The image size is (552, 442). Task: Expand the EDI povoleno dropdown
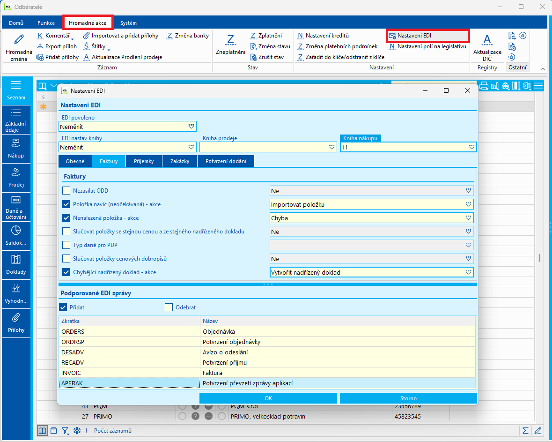tap(191, 127)
